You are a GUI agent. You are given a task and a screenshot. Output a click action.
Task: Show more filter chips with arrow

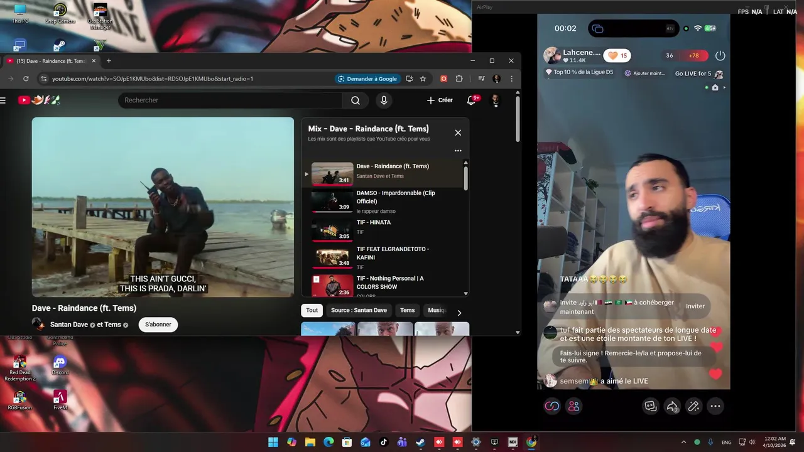[x=459, y=312]
